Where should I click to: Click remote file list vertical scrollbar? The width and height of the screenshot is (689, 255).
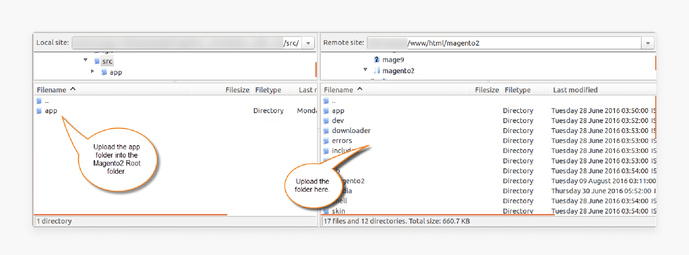click(x=655, y=117)
